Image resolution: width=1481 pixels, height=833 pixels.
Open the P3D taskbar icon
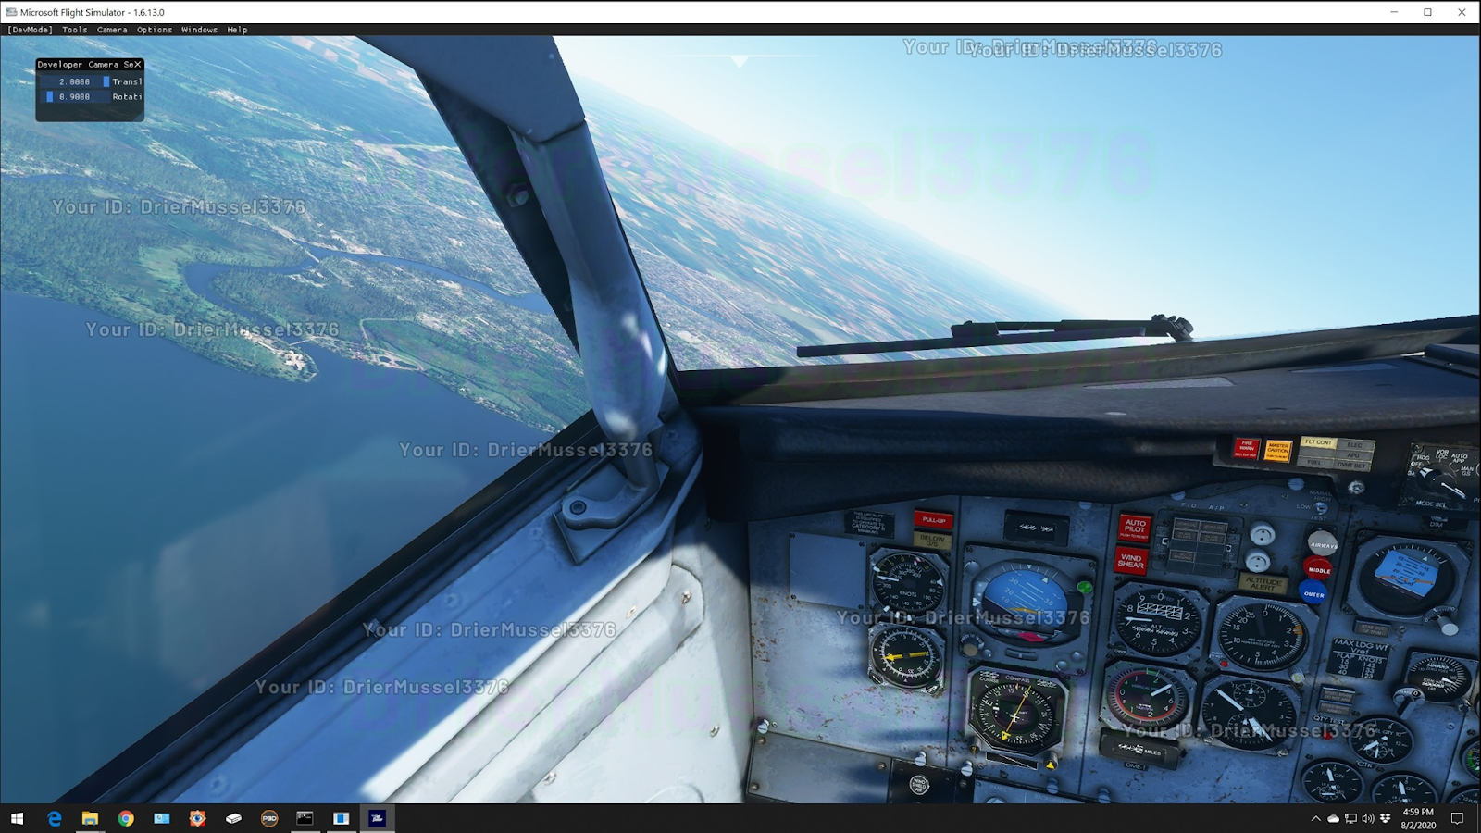click(269, 818)
